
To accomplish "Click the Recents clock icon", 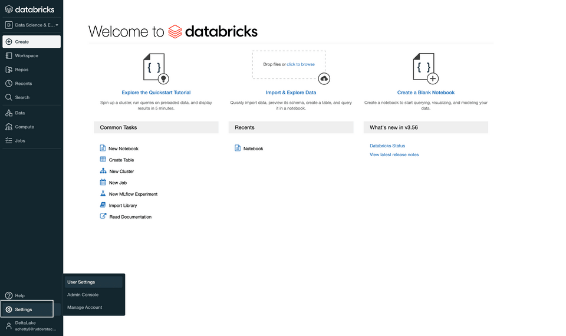I will pos(9,83).
